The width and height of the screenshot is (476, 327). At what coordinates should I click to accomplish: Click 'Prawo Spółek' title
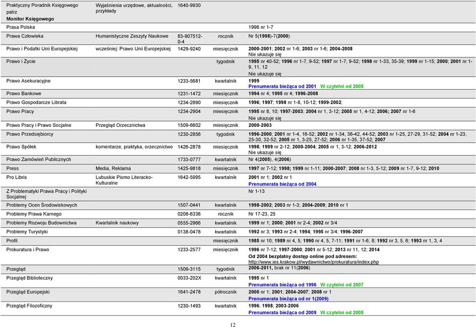21,147
